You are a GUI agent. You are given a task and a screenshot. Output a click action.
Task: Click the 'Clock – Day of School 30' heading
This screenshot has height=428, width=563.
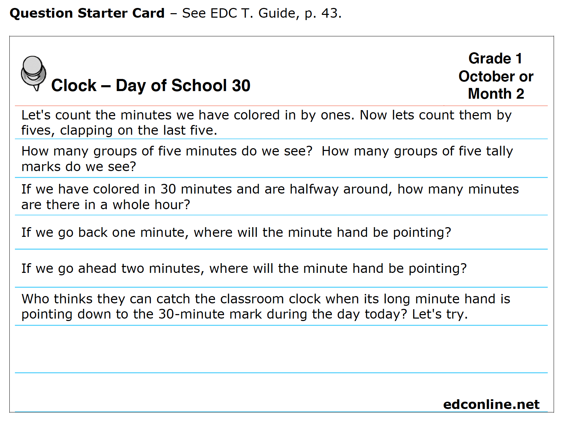point(151,86)
